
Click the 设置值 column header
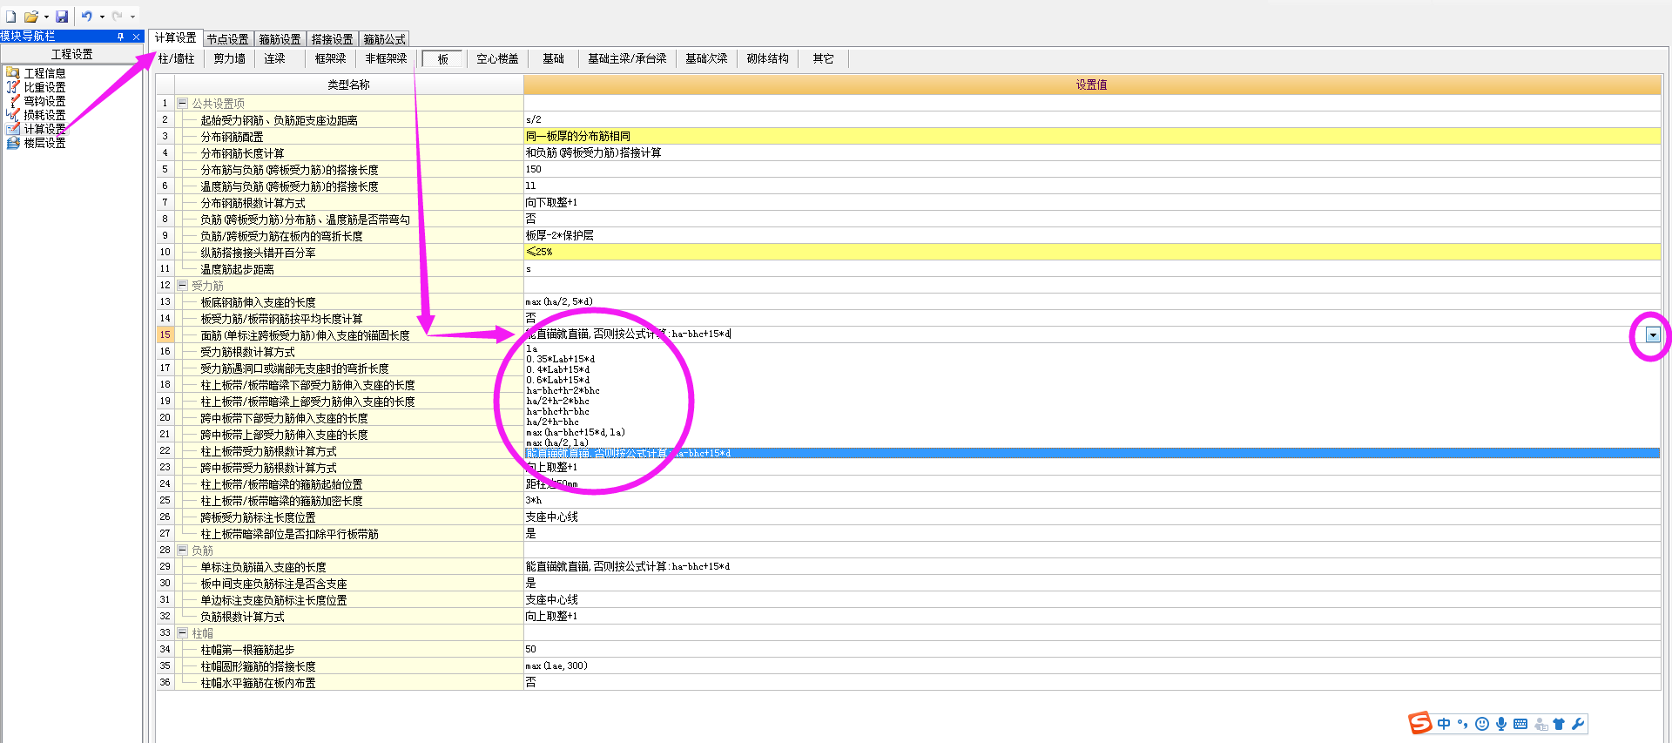[1092, 84]
